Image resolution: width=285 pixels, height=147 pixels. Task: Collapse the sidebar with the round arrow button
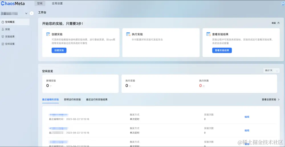32,13
